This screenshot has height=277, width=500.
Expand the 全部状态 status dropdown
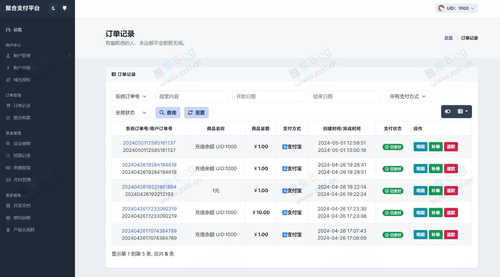pyautogui.click(x=131, y=112)
